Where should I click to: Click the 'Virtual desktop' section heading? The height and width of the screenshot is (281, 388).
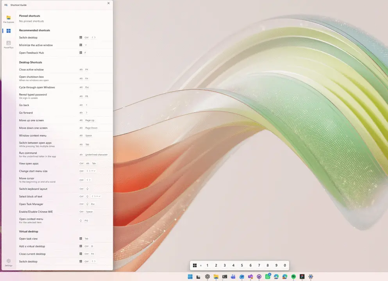pos(29,231)
